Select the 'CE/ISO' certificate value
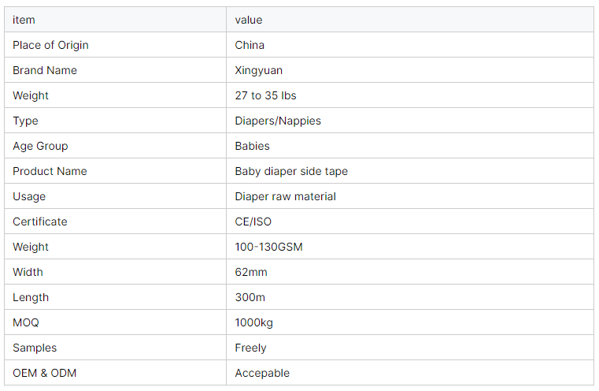 [x=253, y=222]
